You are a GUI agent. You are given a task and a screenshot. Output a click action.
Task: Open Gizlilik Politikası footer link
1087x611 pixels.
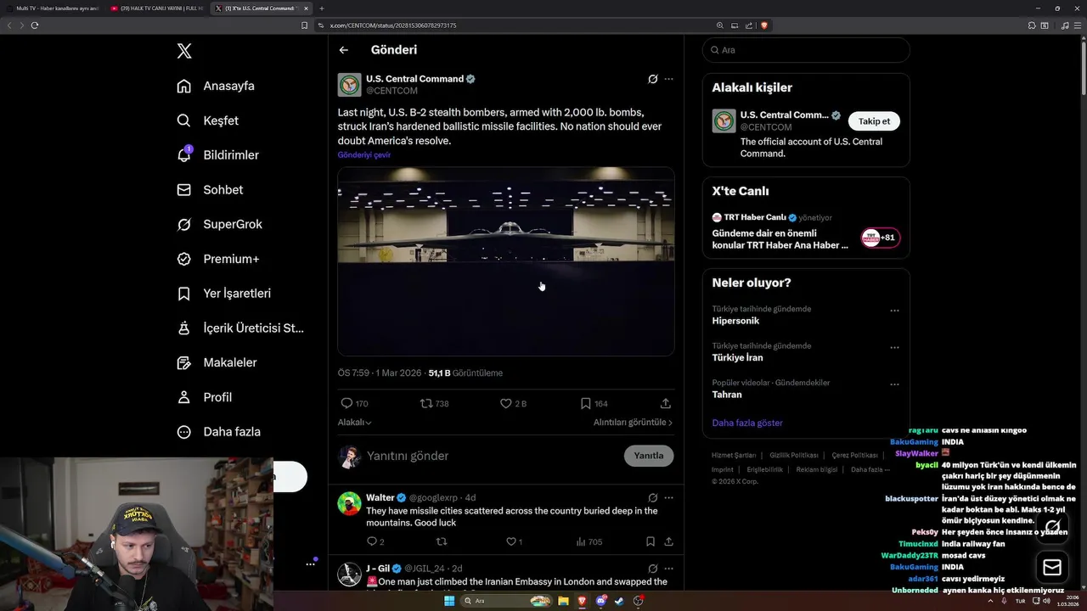(x=794, y=456)
